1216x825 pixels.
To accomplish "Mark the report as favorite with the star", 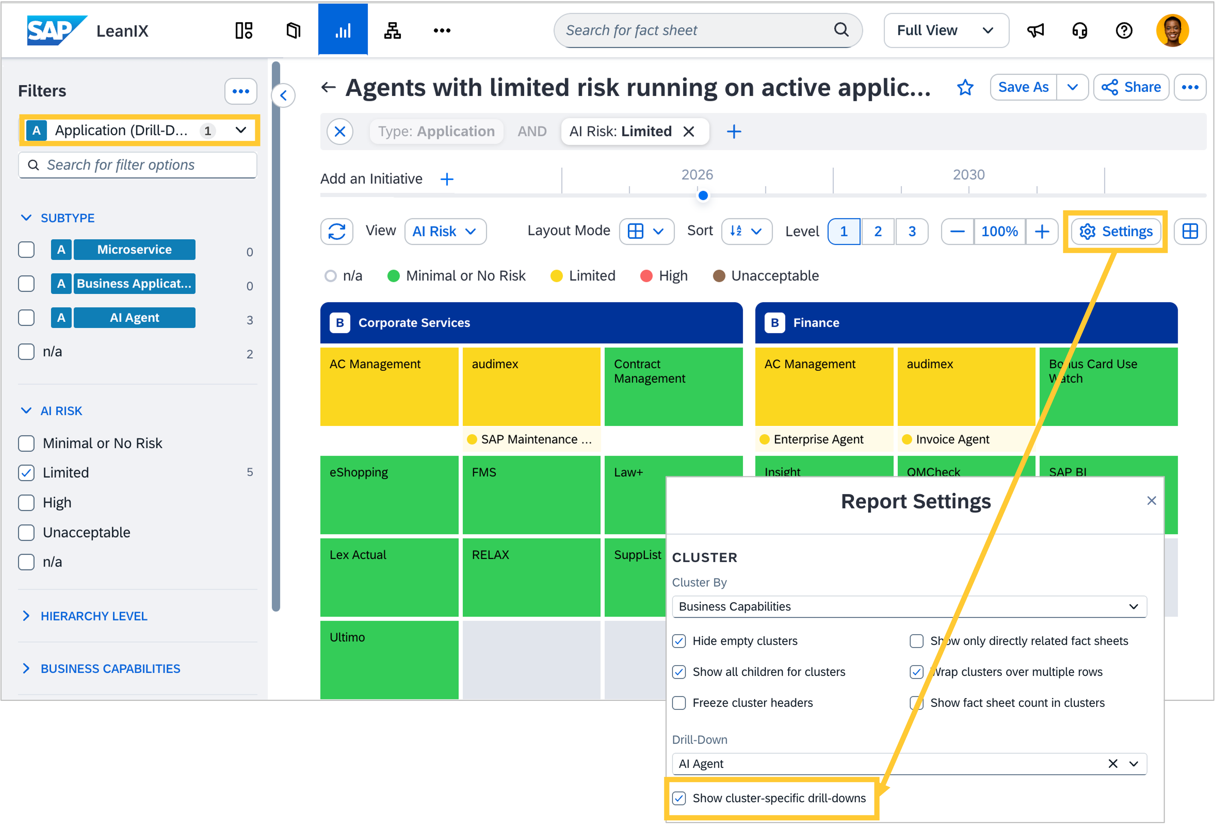I will [965, 87].
